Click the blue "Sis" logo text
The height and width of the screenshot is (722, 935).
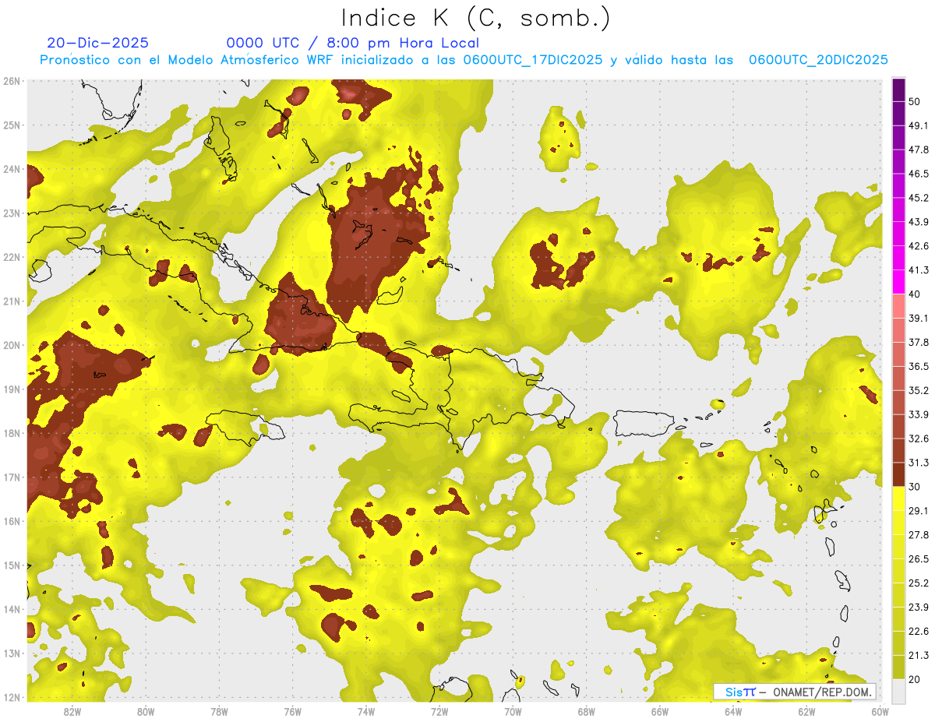(x=734, y=692)
